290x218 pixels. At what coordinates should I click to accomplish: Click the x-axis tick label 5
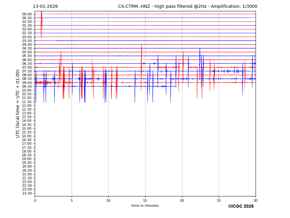tap(72, 200)
